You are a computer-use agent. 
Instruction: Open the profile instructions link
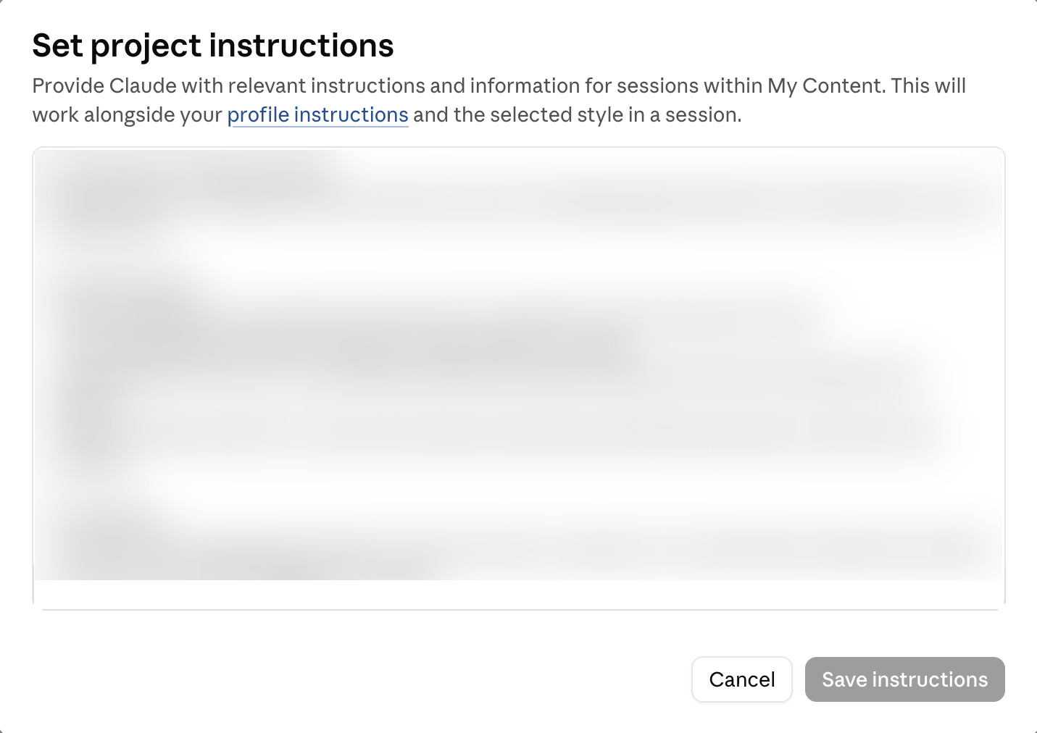(x=317, y=115)
